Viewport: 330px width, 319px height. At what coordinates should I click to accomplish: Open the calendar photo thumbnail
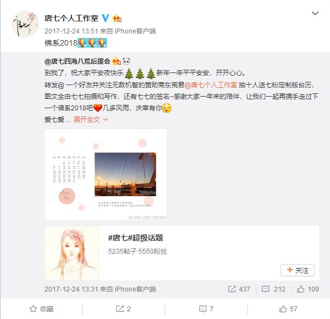click(x=105, y=175)
